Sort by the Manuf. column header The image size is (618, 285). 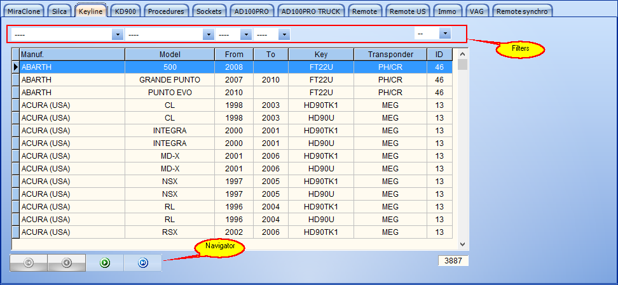coord(72,55)
